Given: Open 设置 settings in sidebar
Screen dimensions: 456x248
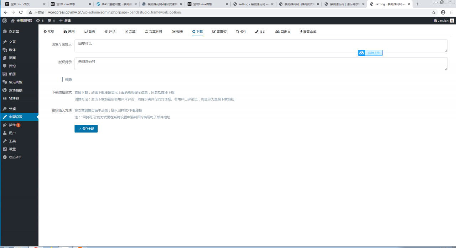Looking at the screenshot, I should (x=19, y=149).
